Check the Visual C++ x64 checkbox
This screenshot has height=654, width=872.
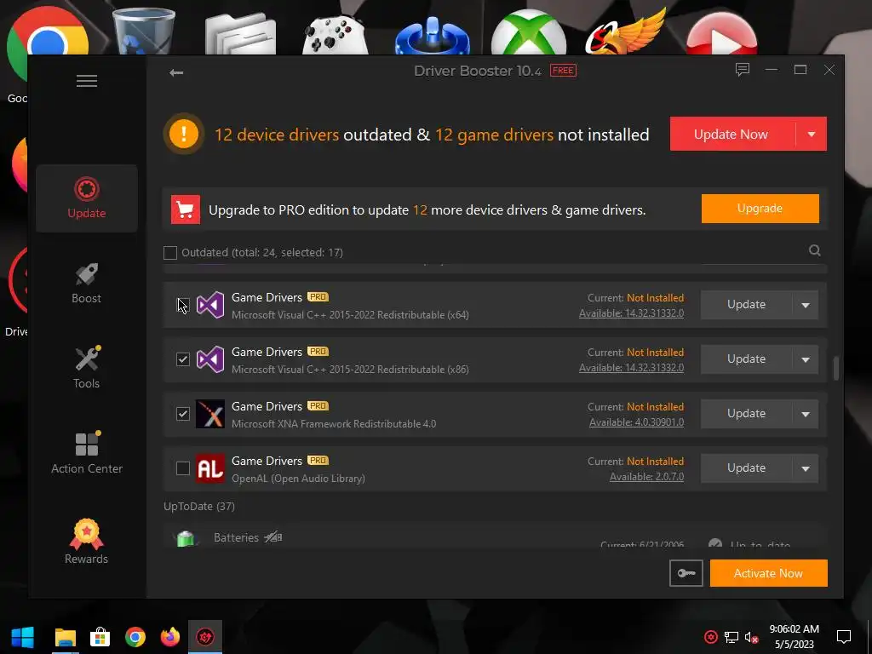[183, 305]
